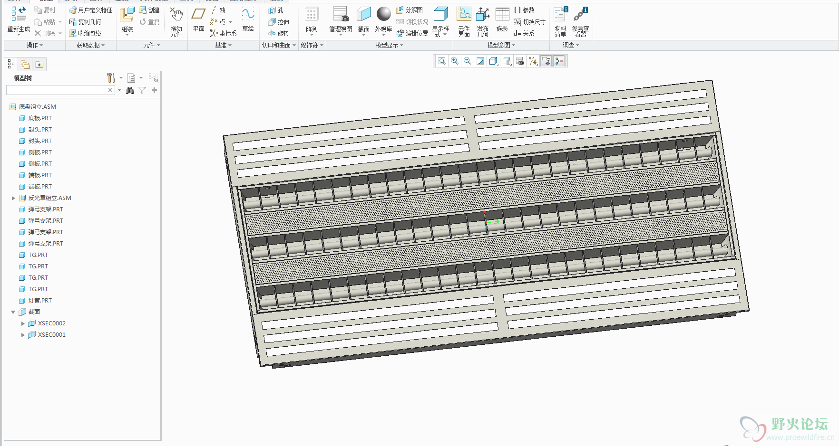Select 灯管.PRT in model tree
The image size is (839, 446).
coord(35,301)
